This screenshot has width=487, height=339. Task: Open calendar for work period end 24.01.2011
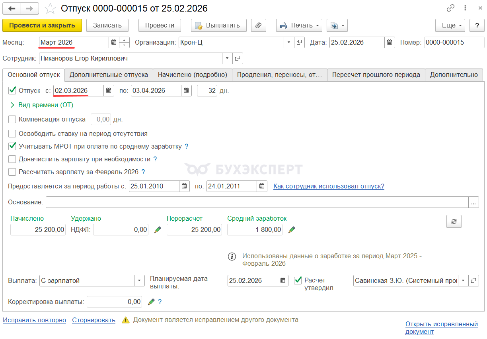[262, 186]
